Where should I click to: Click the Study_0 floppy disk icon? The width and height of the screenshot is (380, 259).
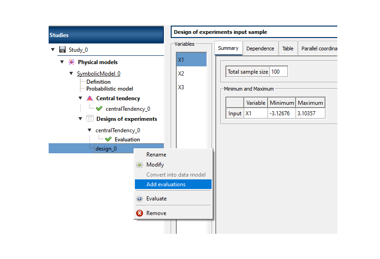click(63, 49)
